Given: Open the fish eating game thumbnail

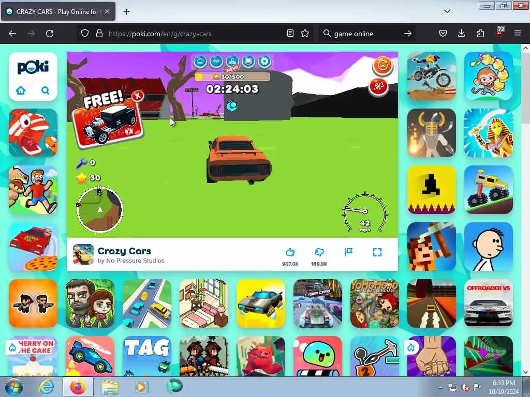Looking at the screenshot, I should [x=33, y=133].
